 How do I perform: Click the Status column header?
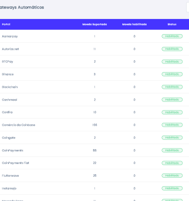coord(172,24)
